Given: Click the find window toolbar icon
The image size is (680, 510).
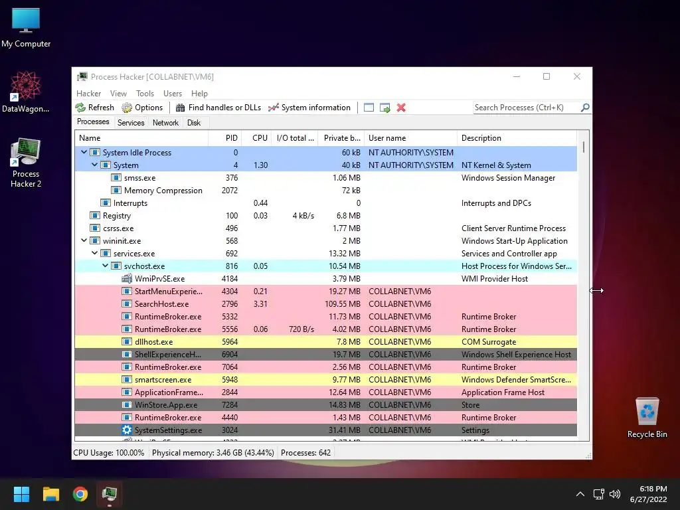Looking at the screenshot, I should (x=369, y=108).
